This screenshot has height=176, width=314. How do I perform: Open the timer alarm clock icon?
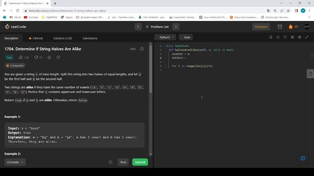pos(280,27)
